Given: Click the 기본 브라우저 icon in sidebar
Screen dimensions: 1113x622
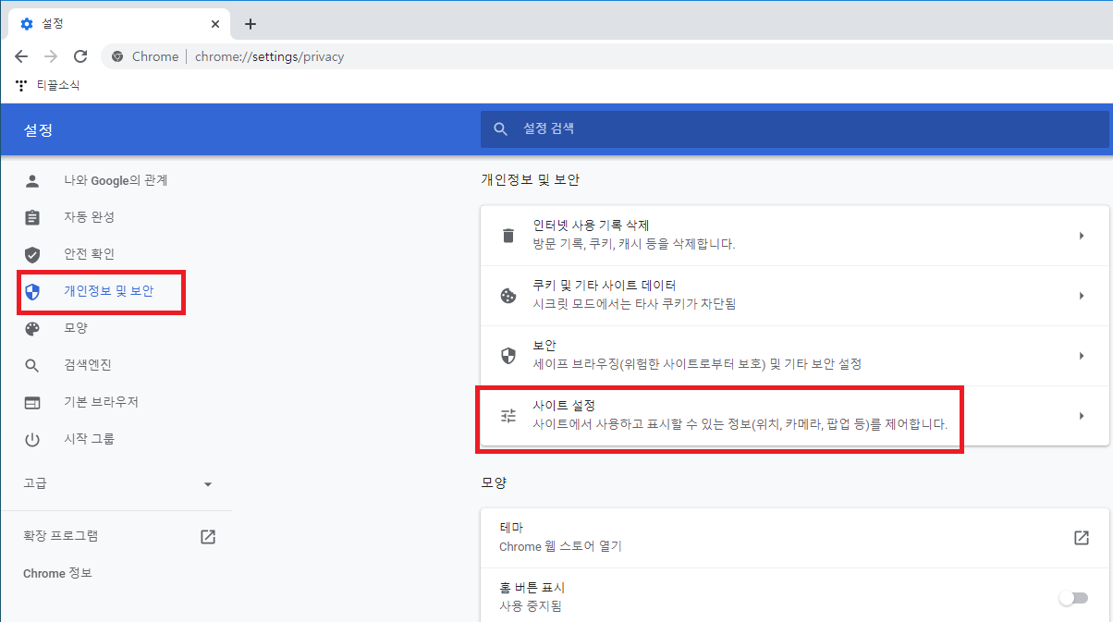Looking at the screenshot, I should (32, 401).
